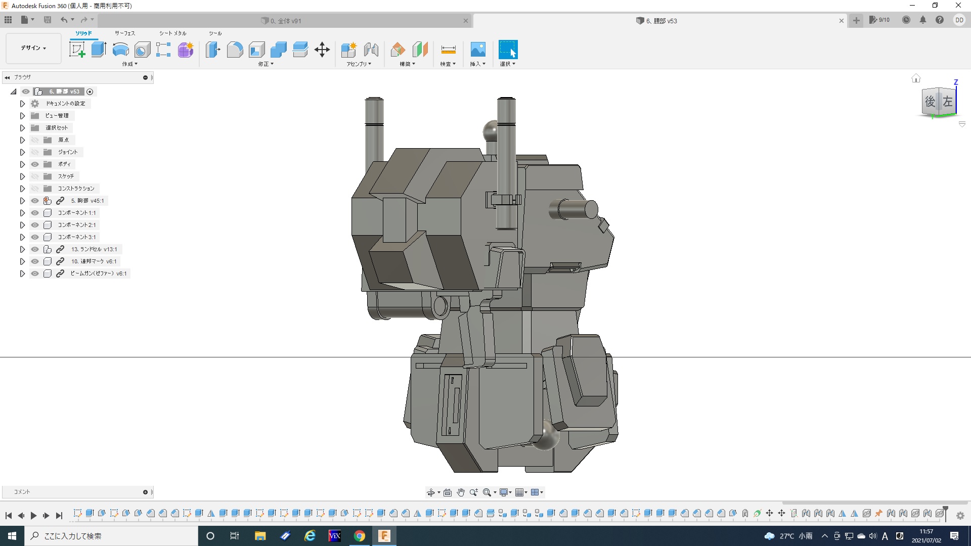
Task: Hide the ボディ folder visibility eye
Action: coord(35,164)
